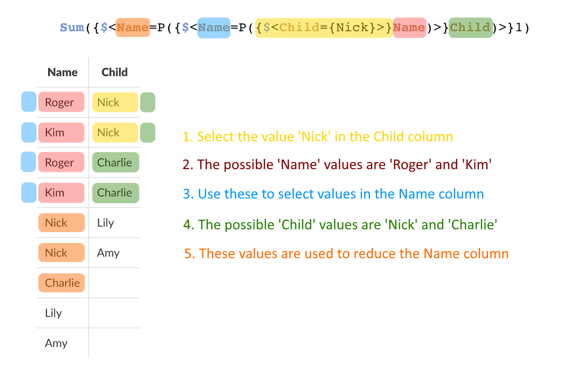This screenshot has width=568, height=379.
Task: Click the green marker beside the first Nick row
Action: point(148,102)
